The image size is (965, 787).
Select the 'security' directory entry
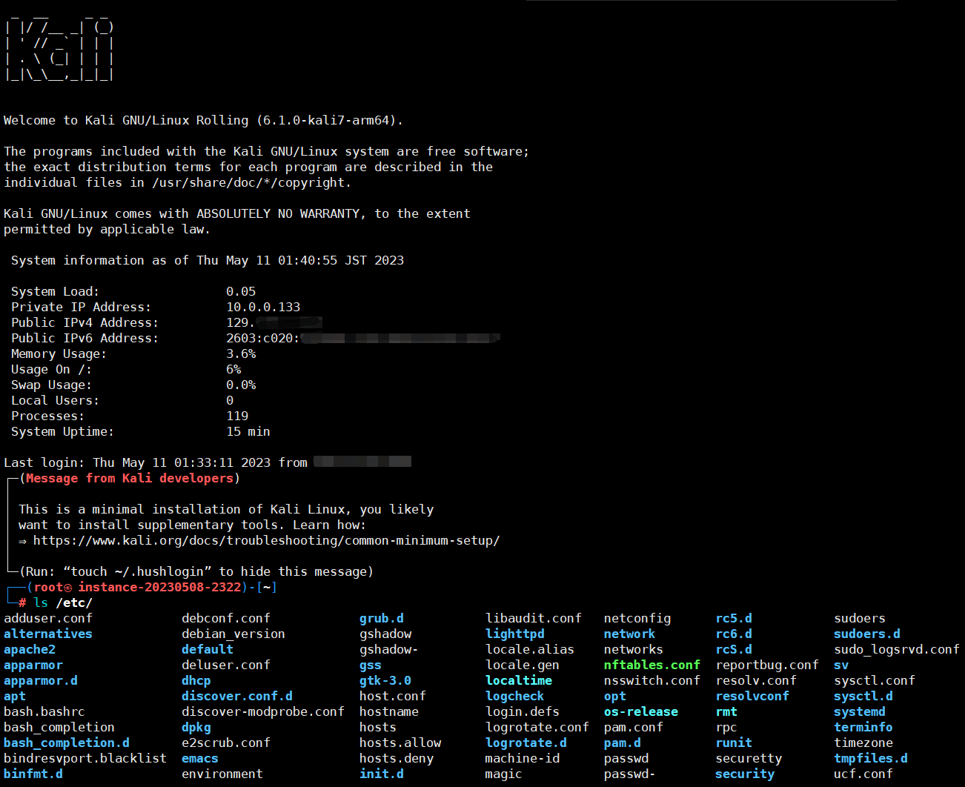point(745,774)
